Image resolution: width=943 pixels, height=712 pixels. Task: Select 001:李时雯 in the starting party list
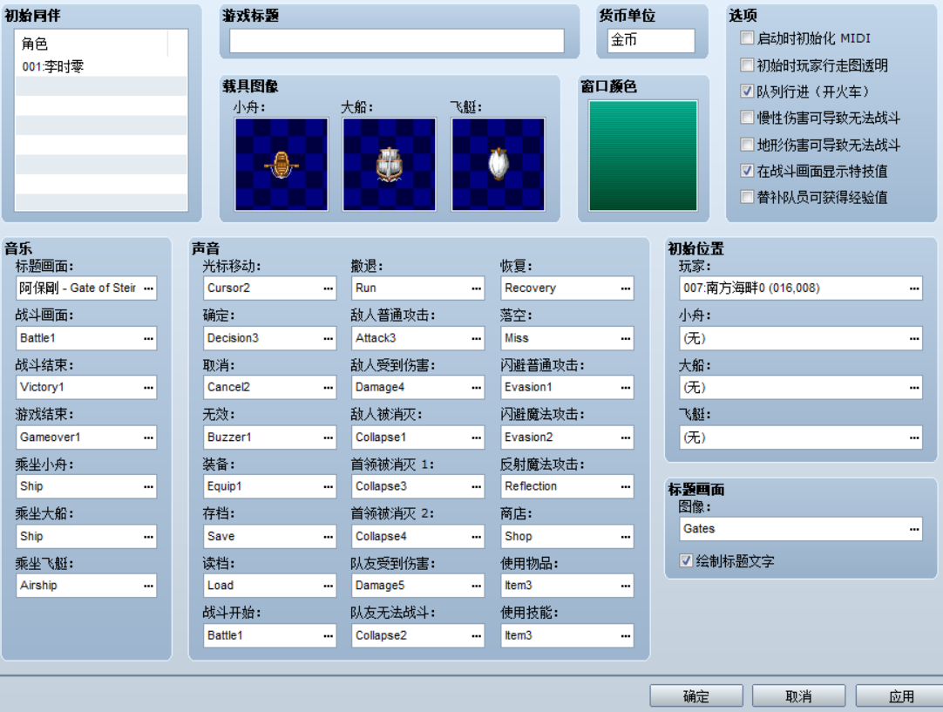(x=101, y=67)
